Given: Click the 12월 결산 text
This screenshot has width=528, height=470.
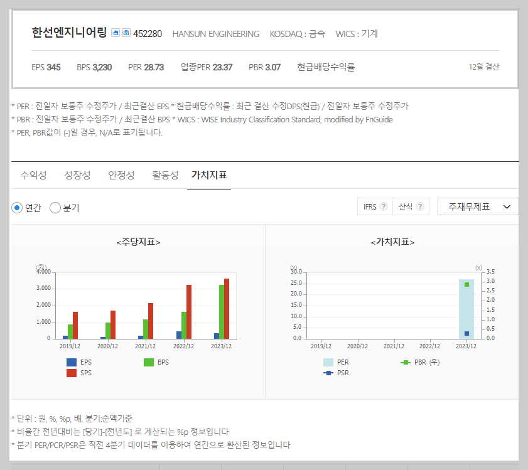Looking at the screenshot, I should tap(484, 67).
